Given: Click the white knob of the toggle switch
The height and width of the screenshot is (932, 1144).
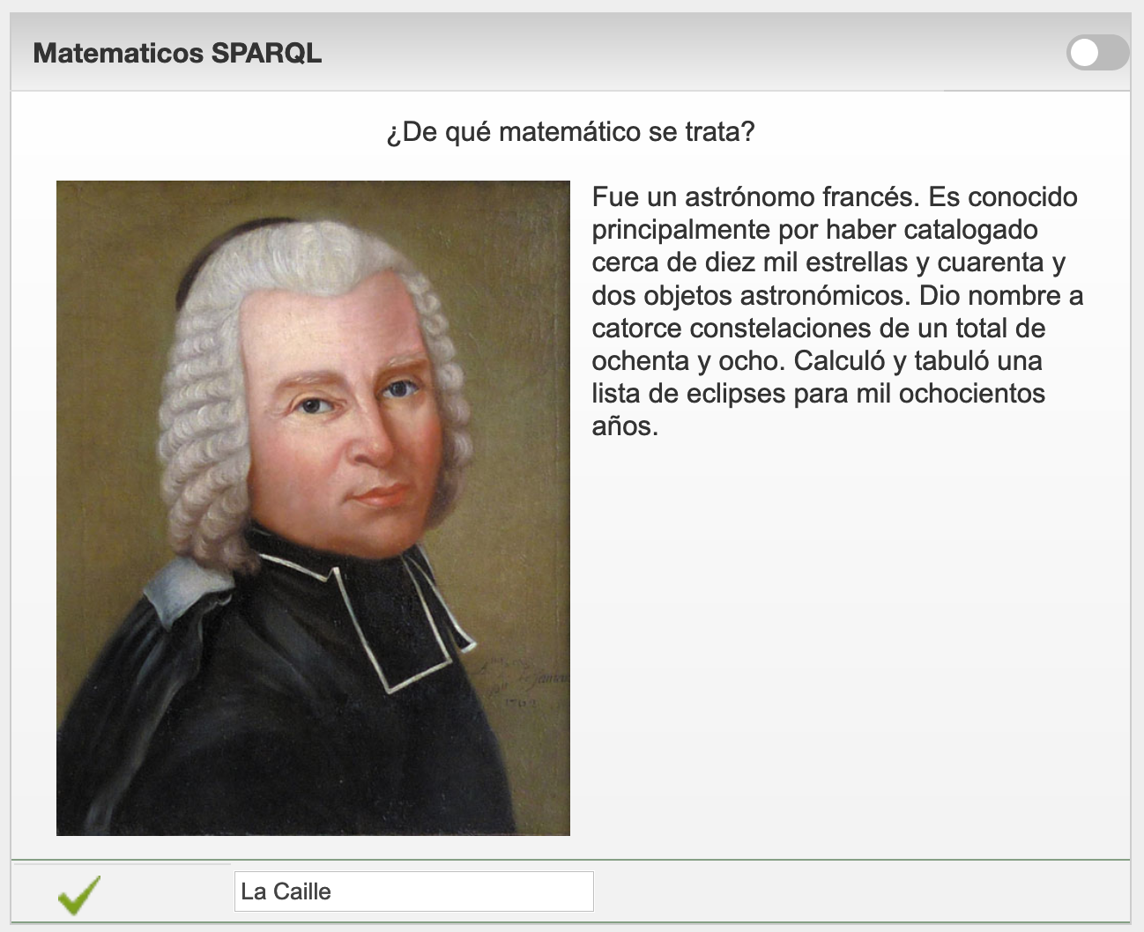Looking at the screenshot, I should pos(1085,53).
